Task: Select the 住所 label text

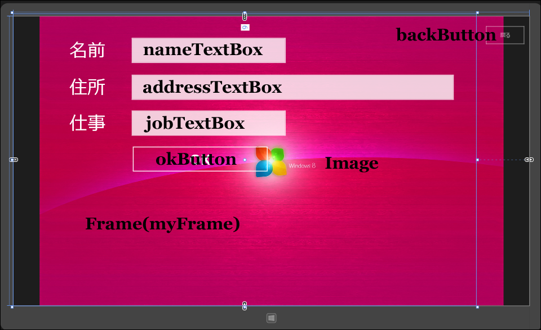Action: (x=87, y=87)
